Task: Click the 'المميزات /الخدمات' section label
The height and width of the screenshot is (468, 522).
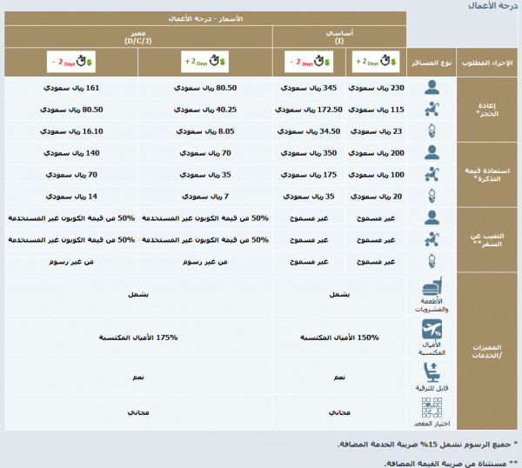Action: click(488, 352)
